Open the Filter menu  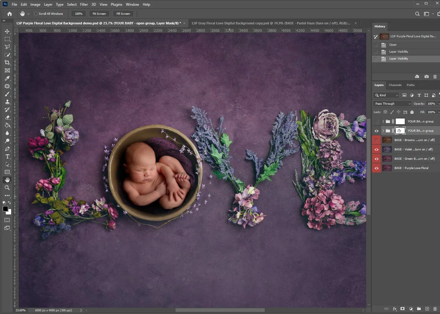[x=84, y=5]
